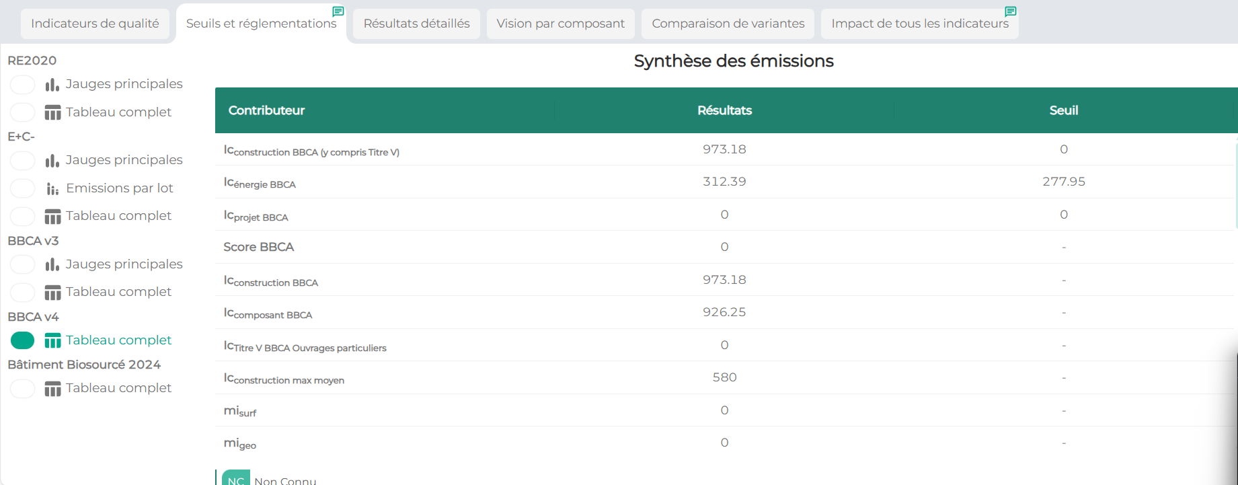This screenshot has height=485, width=1238.
Task: Click the bar chart icon under BBCA v3
Action: 52,265
